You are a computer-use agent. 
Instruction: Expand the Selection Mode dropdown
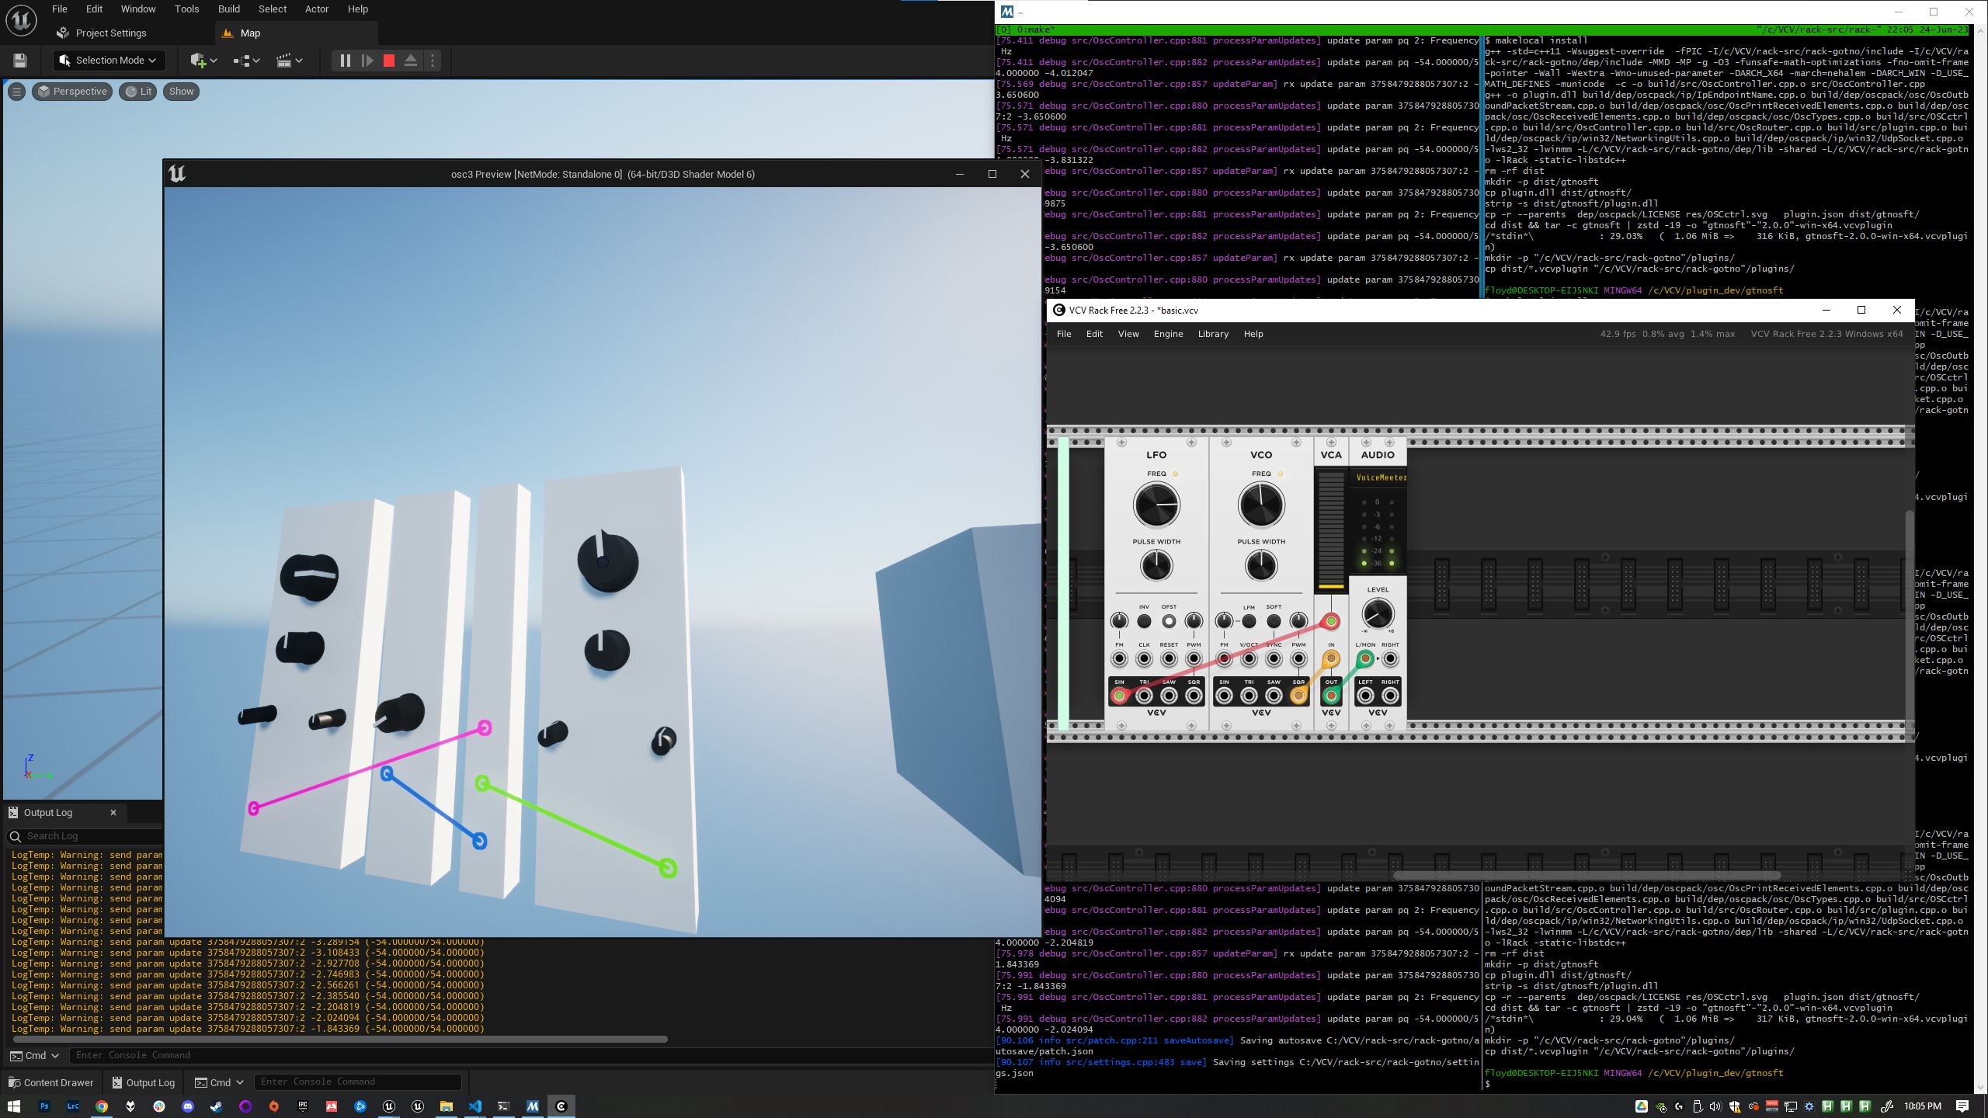(x=109, y=61)
